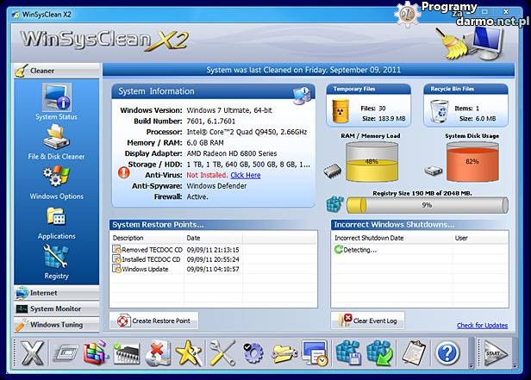The width and height of the screenshot is (531, 380).
Task: Click the Clear Event Log button
Action: (x=368, y=321)
